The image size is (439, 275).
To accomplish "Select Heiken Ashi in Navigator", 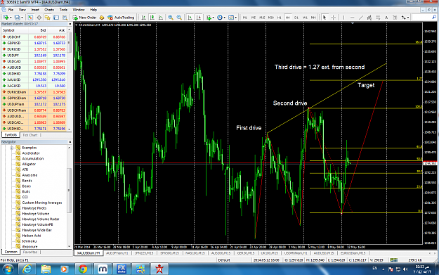I will click(32, 236).
